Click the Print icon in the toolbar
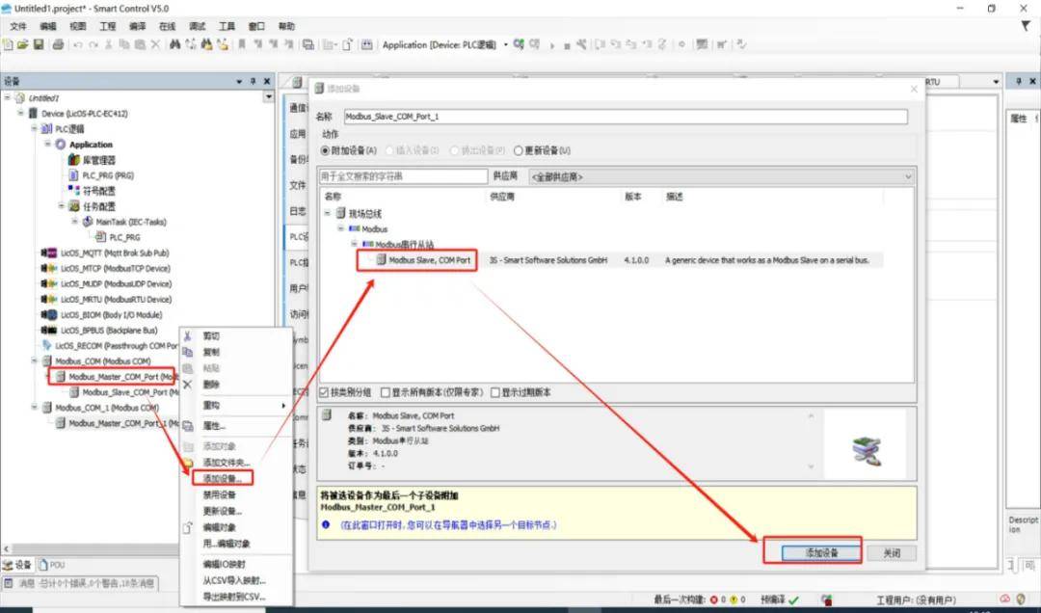Viewport: 1041px width, 613px height. [58, 44]
